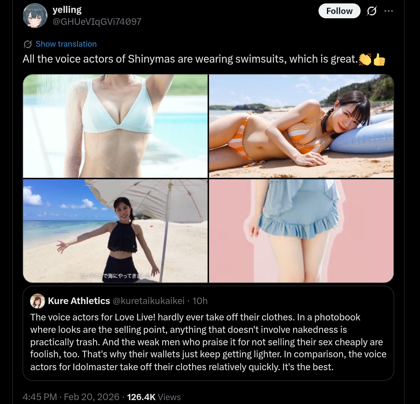The height and width of the screenshot is (404, 420).
Task: Click the Show translation link
Action: pos(66,44)
